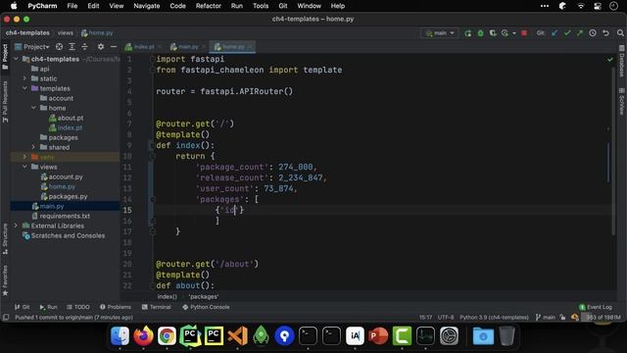Viewport: 627px width, 353px height.
Task: Open the TODO tool window
Action: [78, 307]
